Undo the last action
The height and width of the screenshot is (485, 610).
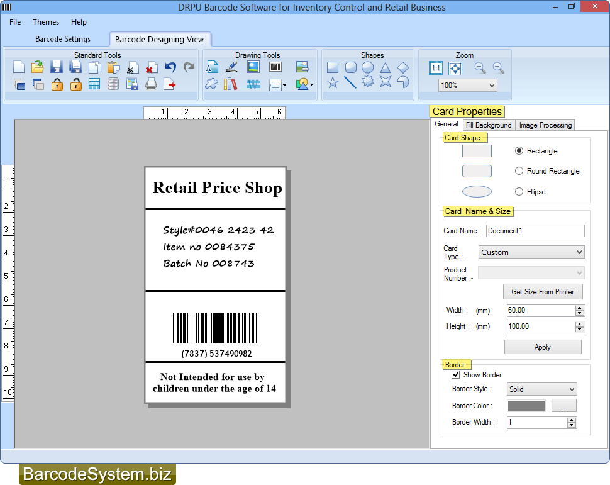[x=170, y=67]
